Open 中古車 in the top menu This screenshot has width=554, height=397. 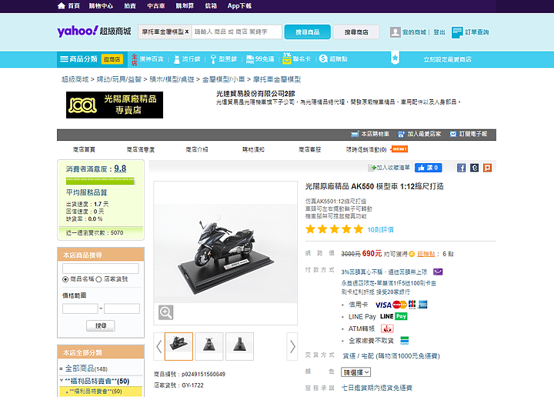pyautogui.click(x=156, y=5)
